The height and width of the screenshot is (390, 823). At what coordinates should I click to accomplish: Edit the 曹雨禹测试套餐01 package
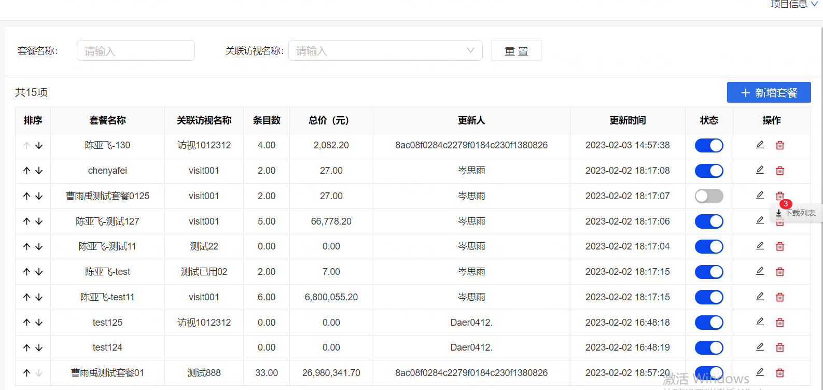point(760,372)
